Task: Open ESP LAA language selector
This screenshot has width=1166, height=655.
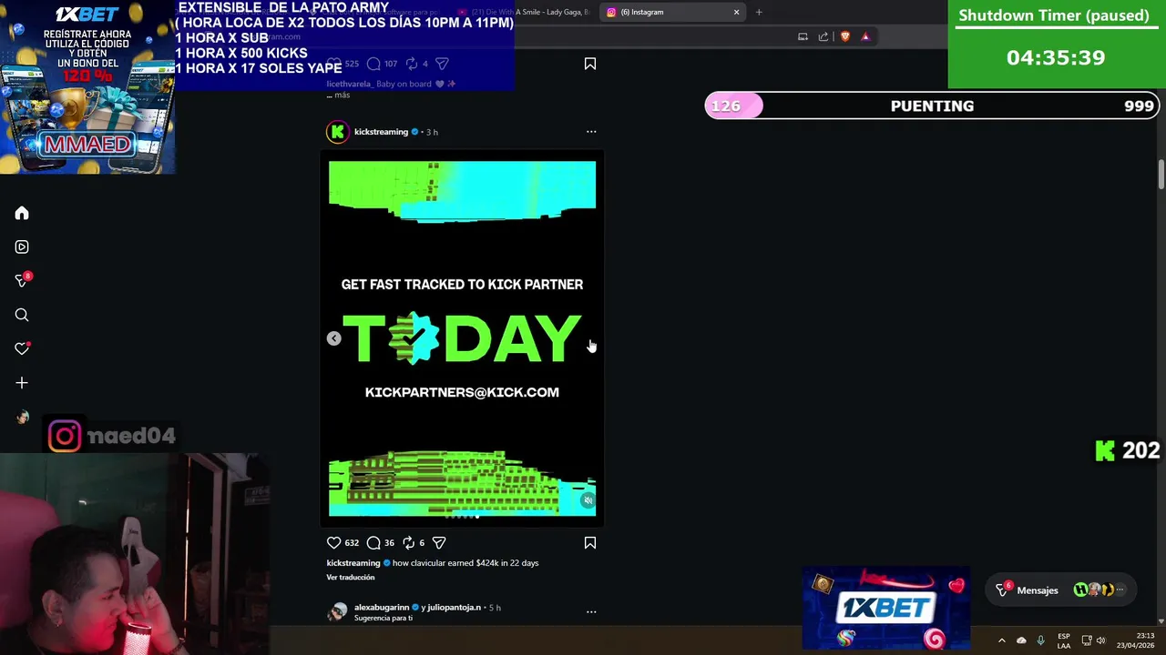Action: (1064, 640)
